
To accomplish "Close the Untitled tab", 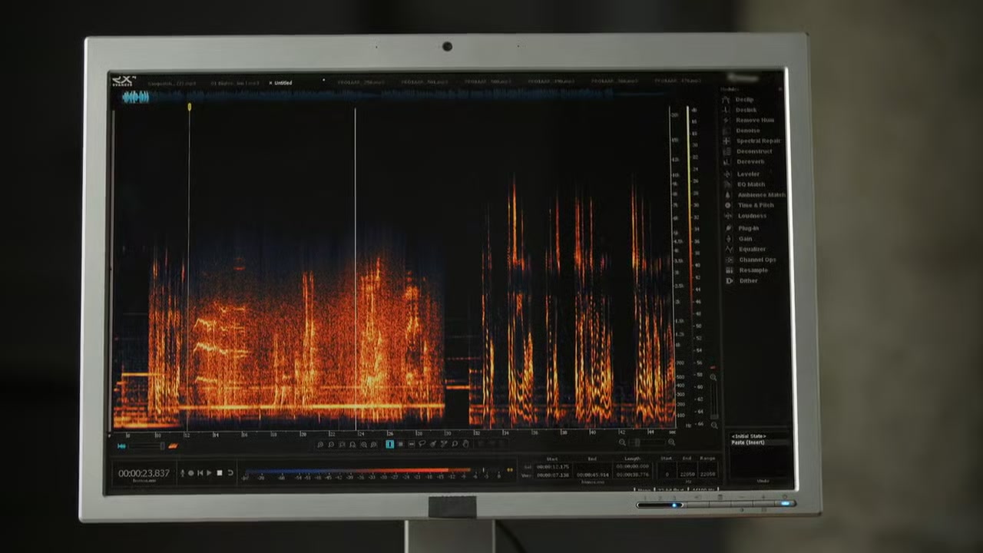I will [270, 83].
